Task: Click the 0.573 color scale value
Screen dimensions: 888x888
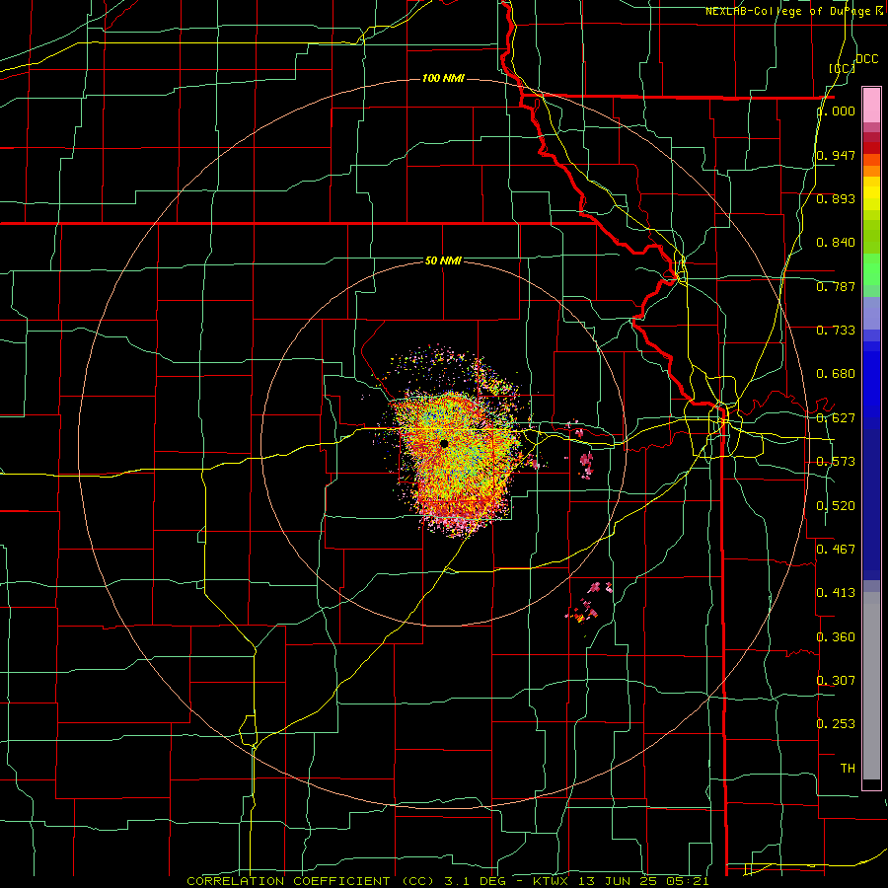Action: (x=836, y=462)
